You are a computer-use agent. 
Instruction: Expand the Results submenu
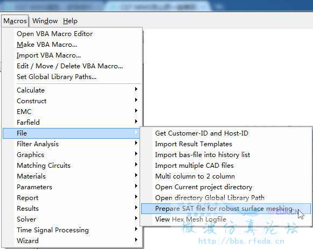[72, 208]
